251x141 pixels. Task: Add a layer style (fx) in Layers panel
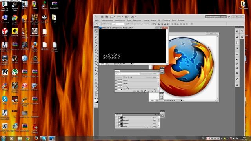tap(138, 91)
